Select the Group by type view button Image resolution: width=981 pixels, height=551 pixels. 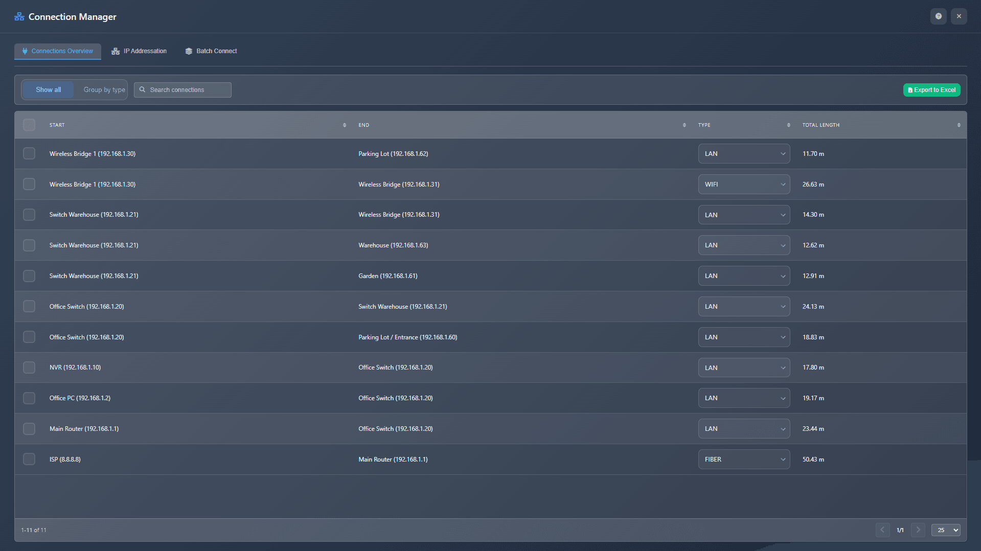104,90
